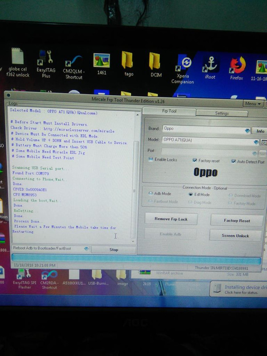
Task: Uncheck the Factory reset checkbox
Action: [x=194, y=160]
